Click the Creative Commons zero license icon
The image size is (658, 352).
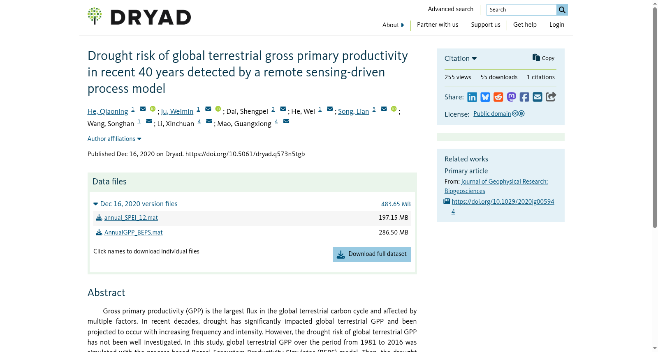point(518,114)
